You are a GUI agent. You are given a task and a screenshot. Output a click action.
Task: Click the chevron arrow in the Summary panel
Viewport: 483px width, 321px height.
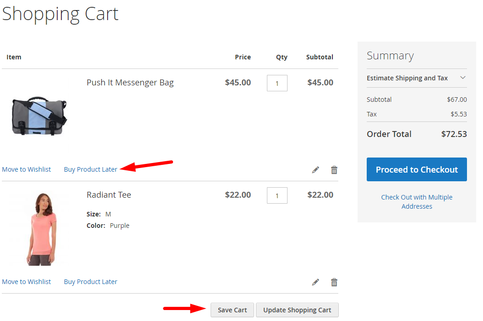click(462, 78)
